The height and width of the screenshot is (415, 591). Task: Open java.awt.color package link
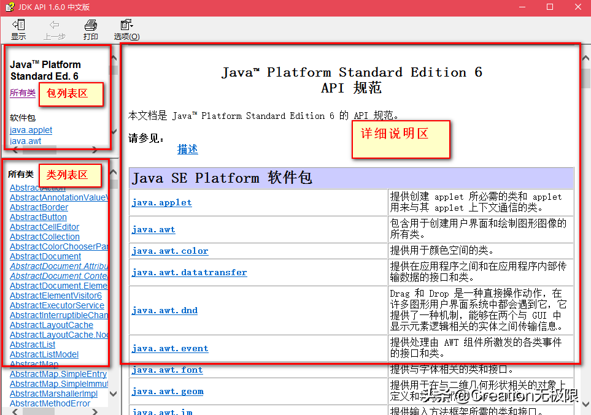pyautogui.click(x=170, y=251)
